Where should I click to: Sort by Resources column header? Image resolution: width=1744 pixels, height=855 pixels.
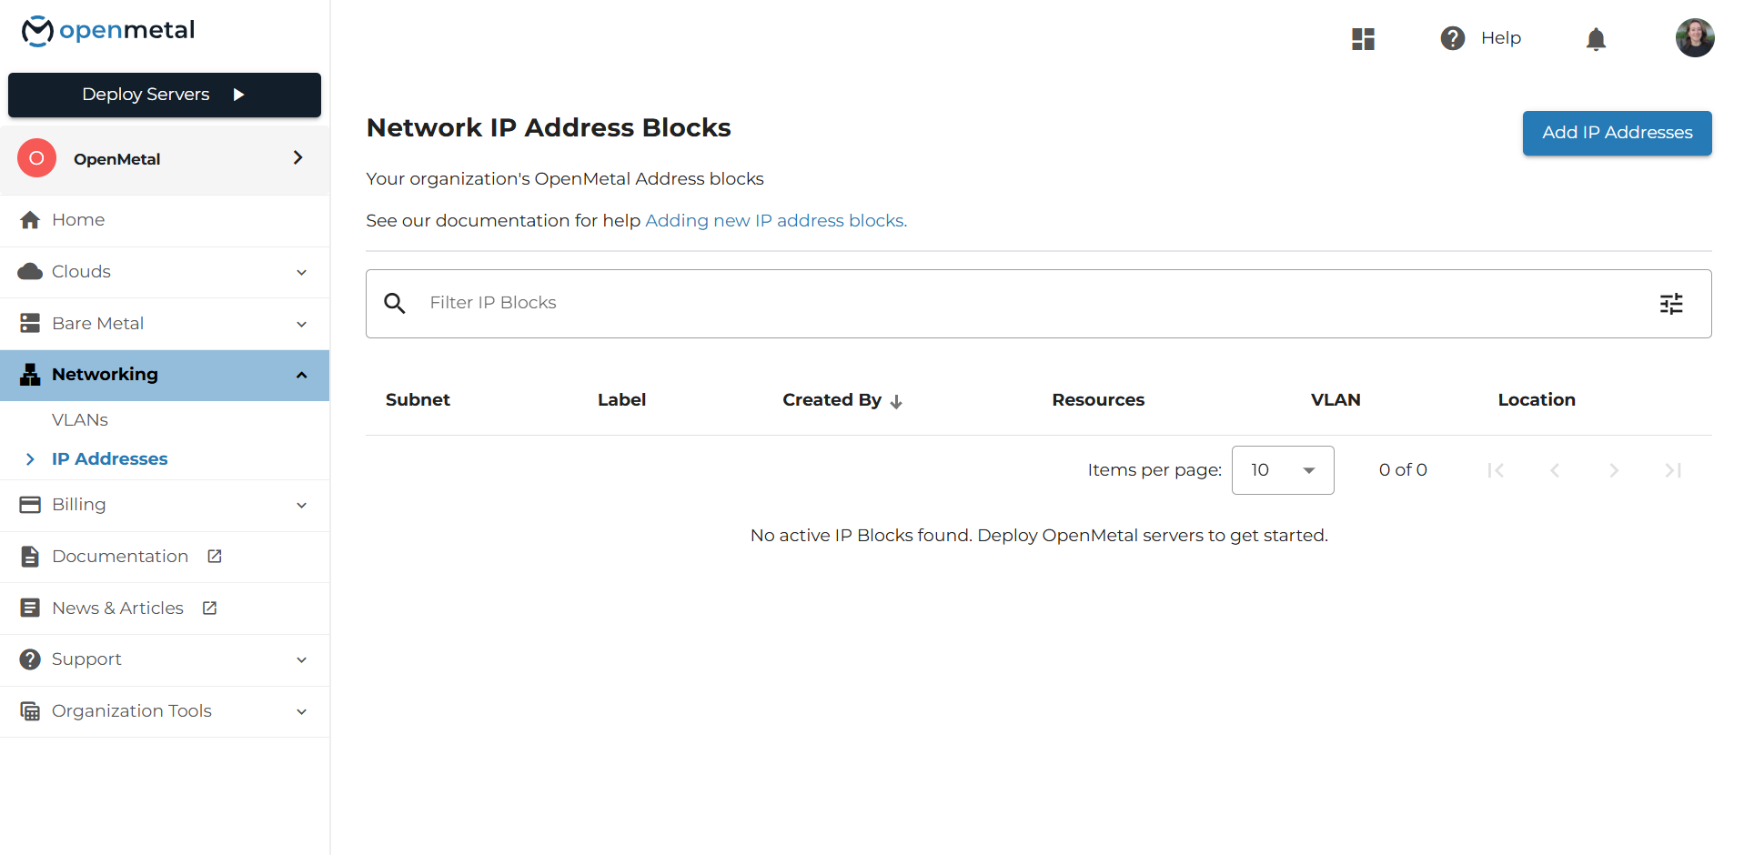[1098, 400]
